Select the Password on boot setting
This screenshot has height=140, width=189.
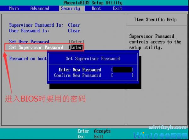click(28, 59)
